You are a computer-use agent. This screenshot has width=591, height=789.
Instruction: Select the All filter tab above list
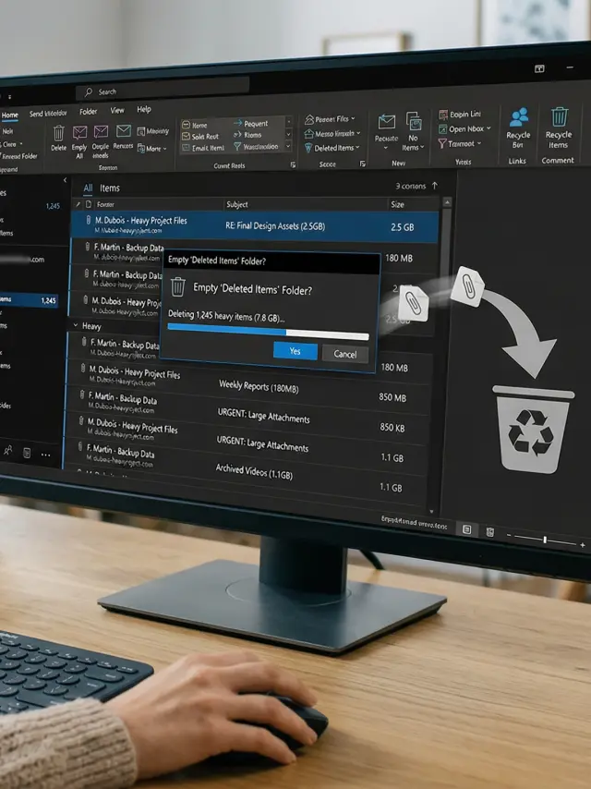(x=88, y=188)
